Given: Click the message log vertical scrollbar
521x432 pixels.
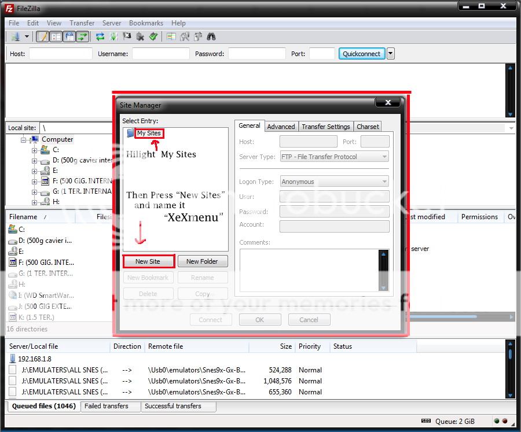Looking at the screenshot, I should [510, 90].
